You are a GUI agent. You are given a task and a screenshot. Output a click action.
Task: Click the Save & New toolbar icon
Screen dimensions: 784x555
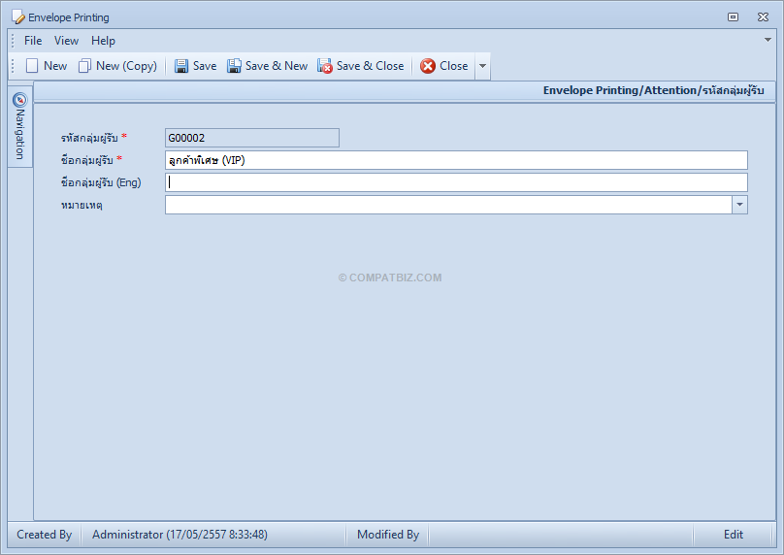tap(234, 66)
